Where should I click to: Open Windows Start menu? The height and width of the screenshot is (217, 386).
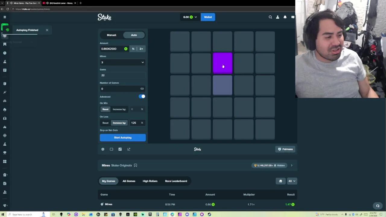(3, 215)
